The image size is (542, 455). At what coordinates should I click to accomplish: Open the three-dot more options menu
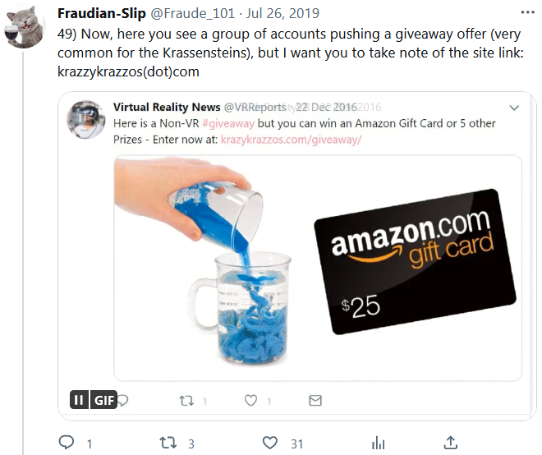(x=527, y=13)
